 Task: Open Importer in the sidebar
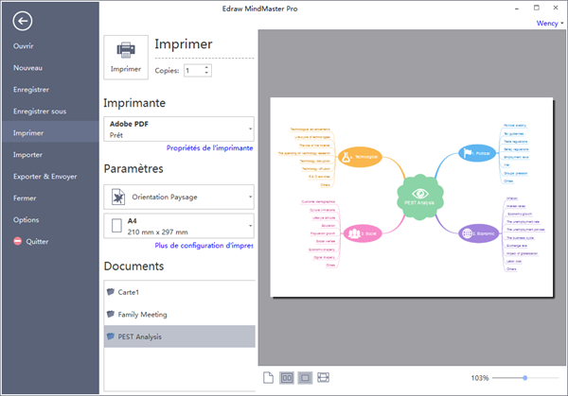click(27, 154)
